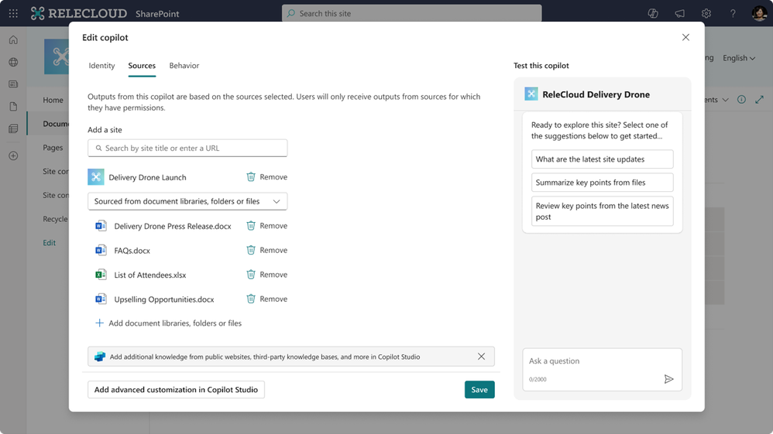Click the 'Search by site title' field

tap(187, 148)
